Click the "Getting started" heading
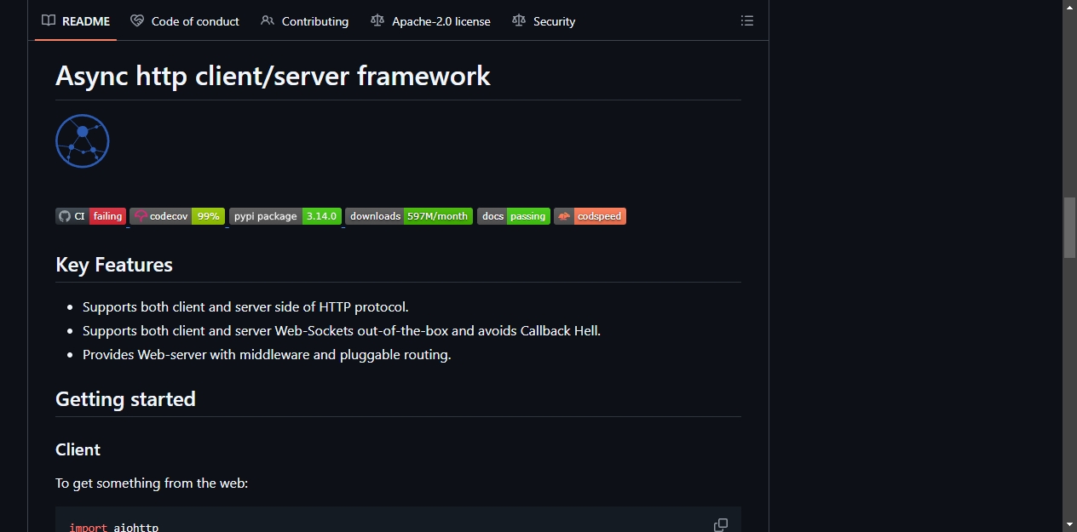 pyautogui.click(x=125, y=399)
